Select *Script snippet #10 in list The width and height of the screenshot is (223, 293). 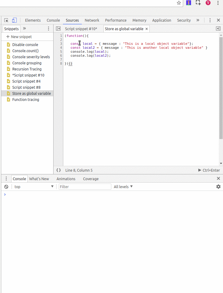[28, 75]
